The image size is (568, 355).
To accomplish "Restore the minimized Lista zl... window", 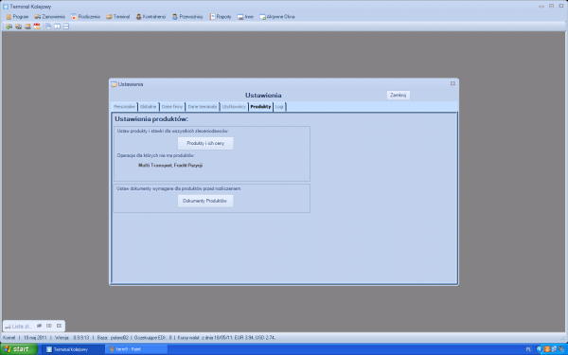I will point(40,326).
